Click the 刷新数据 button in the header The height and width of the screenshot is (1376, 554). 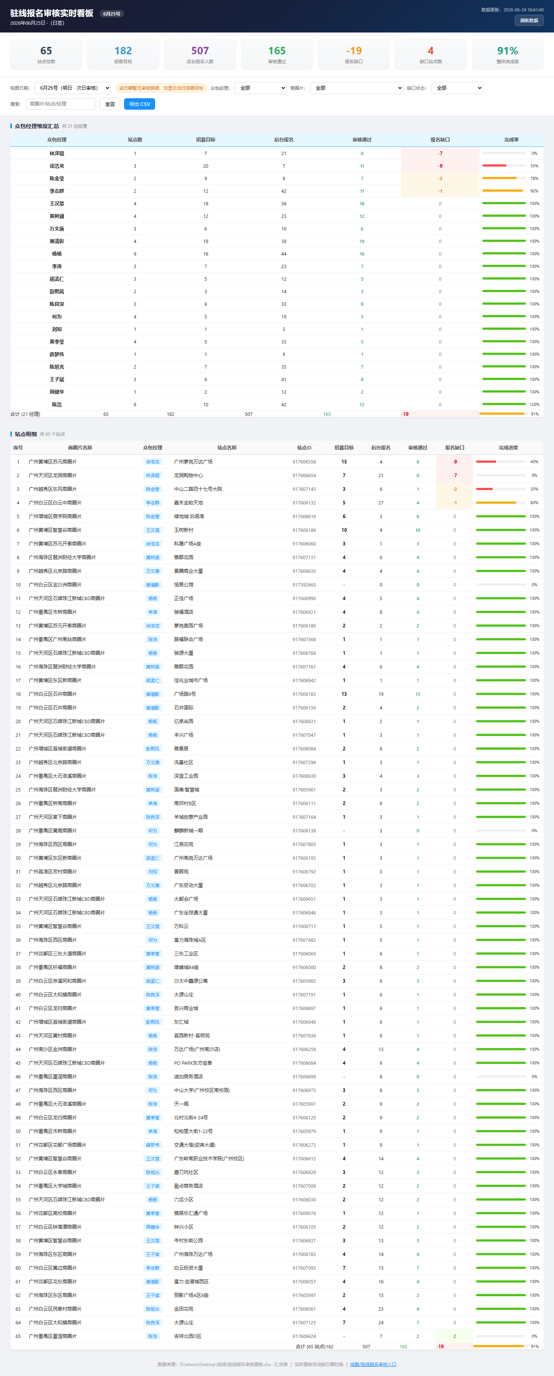[x=529, y=20]
